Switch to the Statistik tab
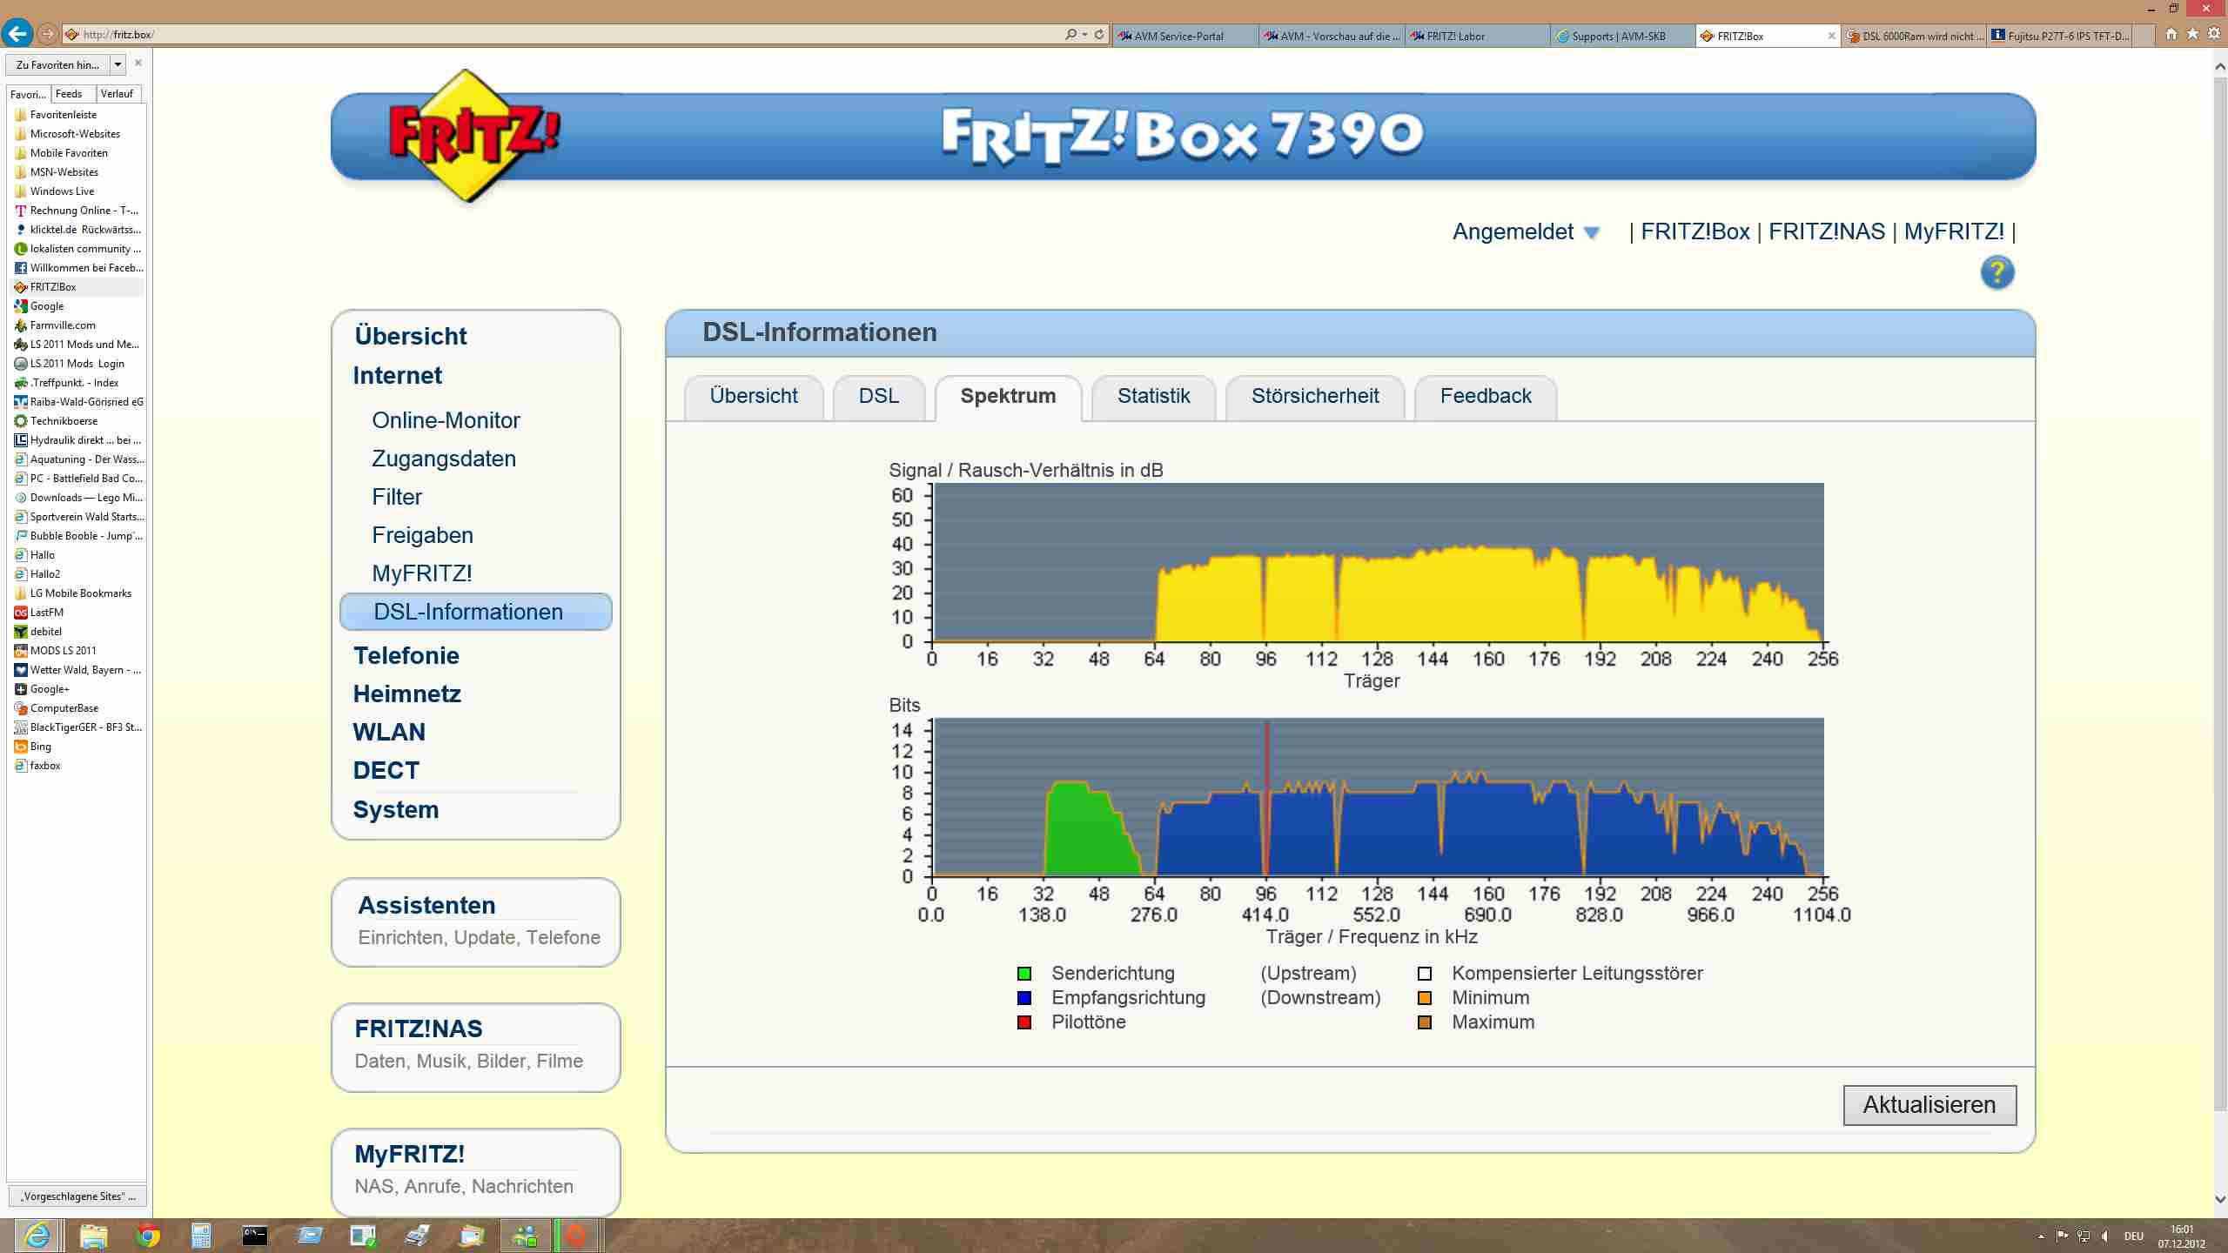This screenshot has height=1253, width=2228. (1153, 396)
